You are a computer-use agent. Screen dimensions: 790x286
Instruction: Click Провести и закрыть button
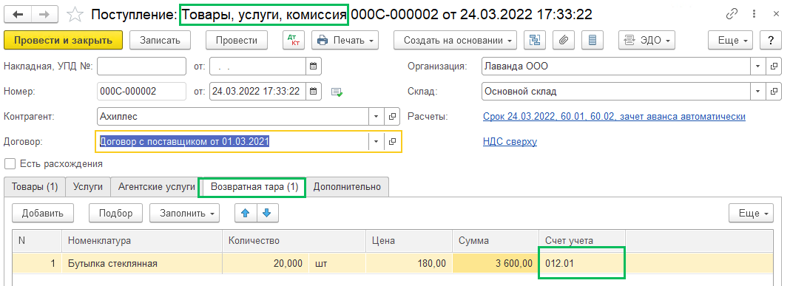click(x=63, y=41)
